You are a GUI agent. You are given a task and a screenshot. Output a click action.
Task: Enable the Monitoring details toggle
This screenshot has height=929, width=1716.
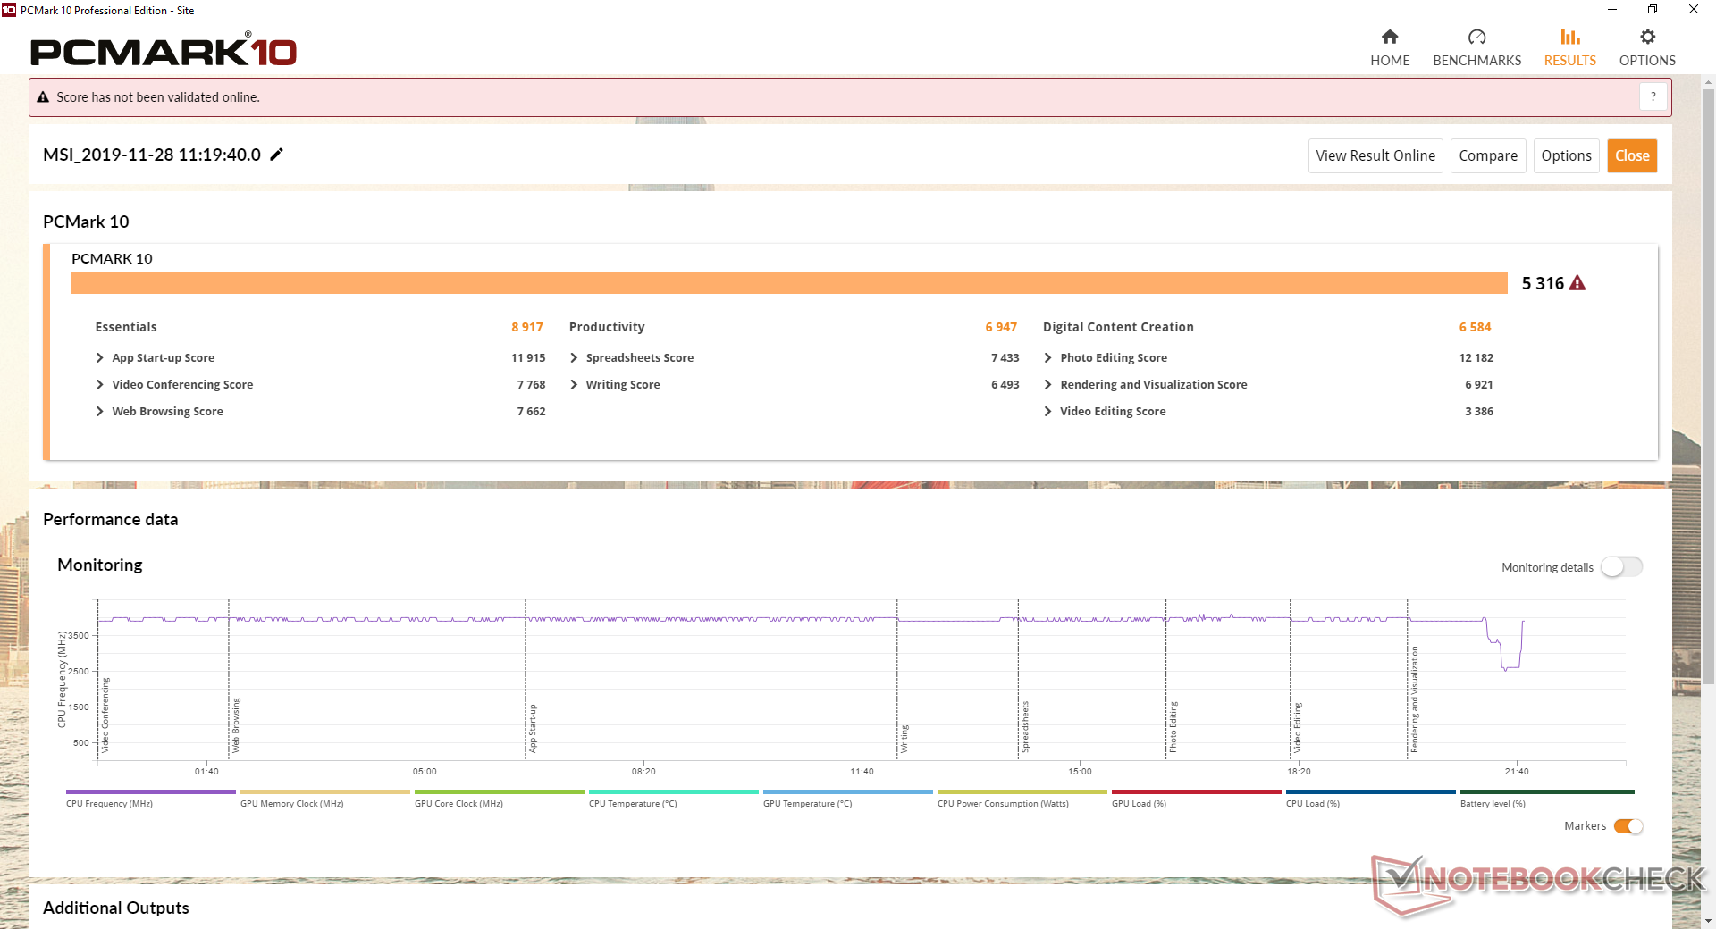(x=1621, y=567)
